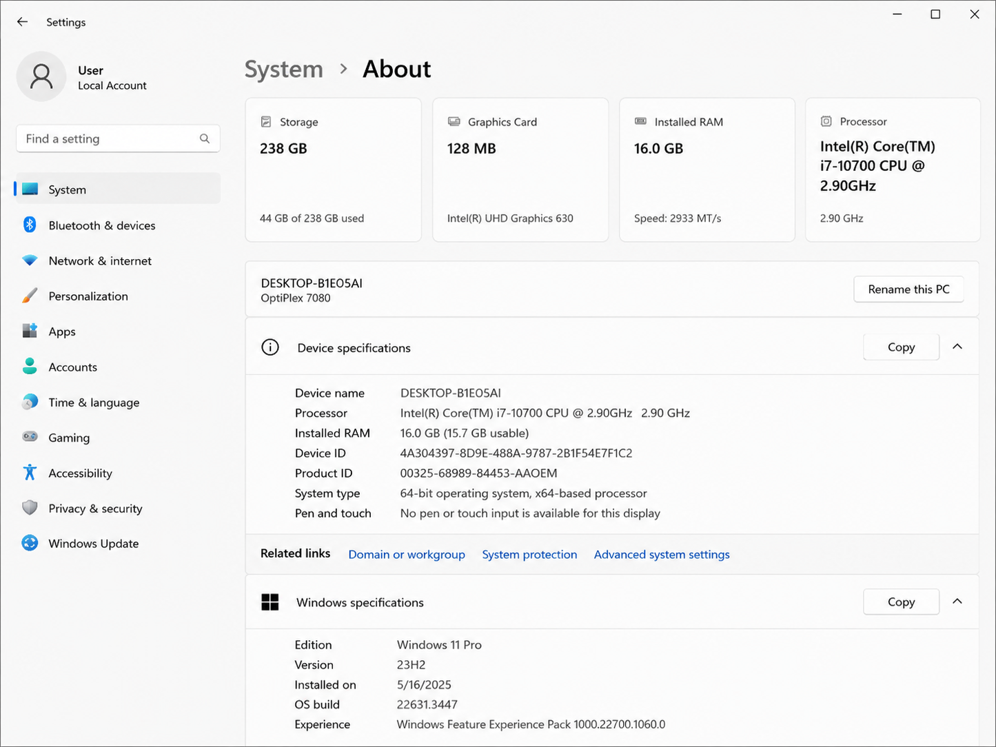Open Network & internet wifi icon
The width and height of the screenshot is (996, 747).
[30, 260]
